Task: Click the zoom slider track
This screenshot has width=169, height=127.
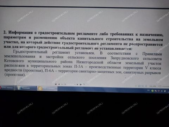Action: (166, 86)
